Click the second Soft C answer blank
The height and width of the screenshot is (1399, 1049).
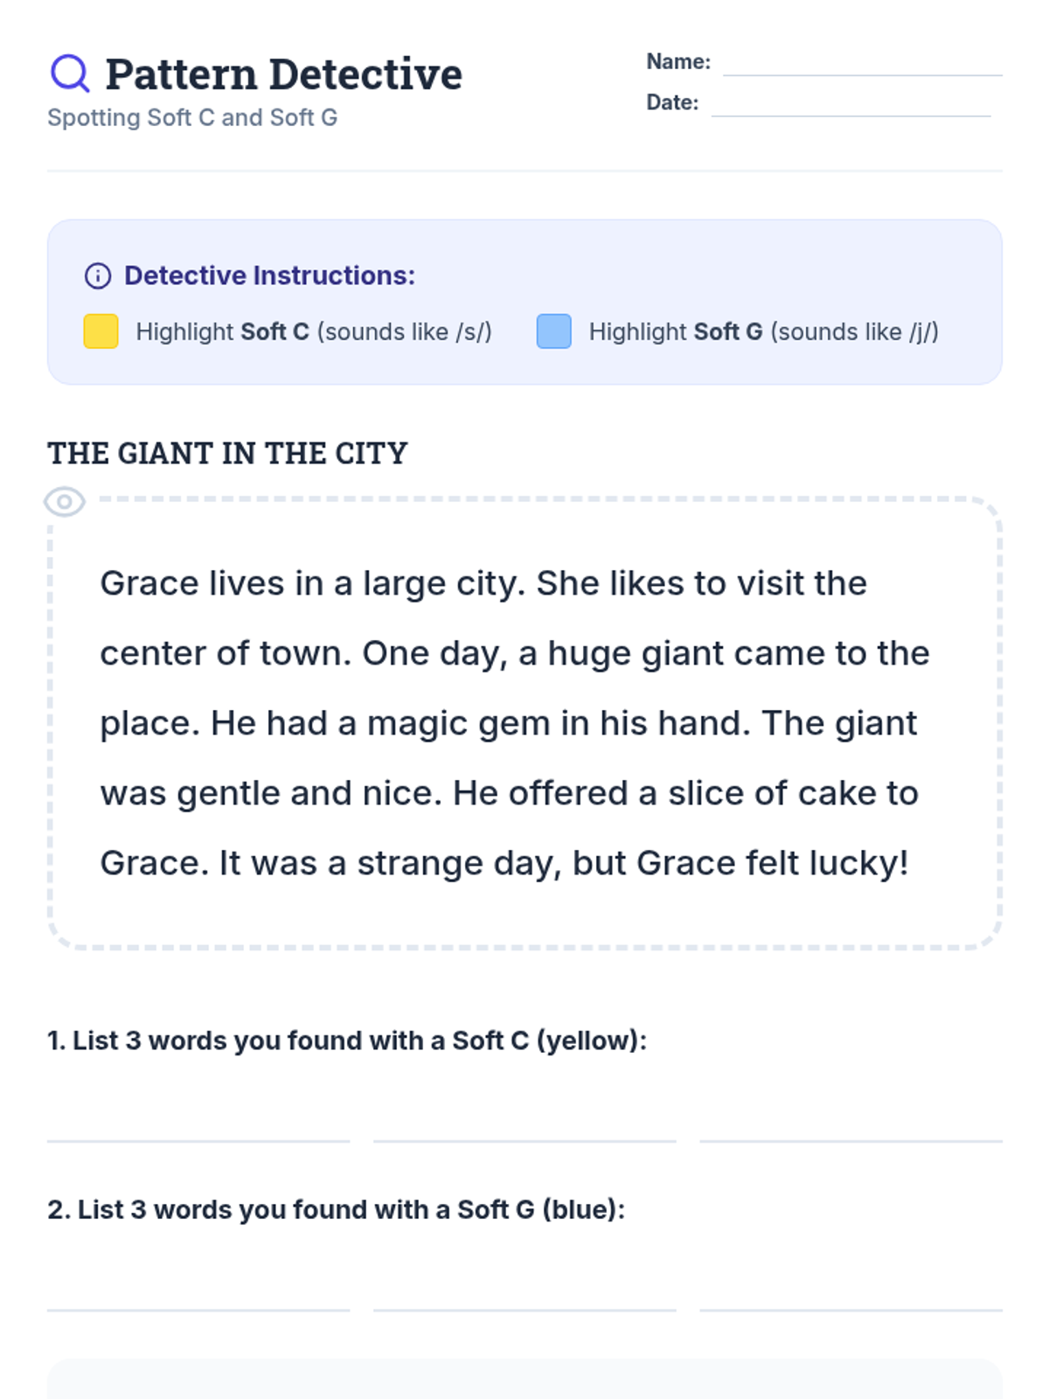pyautogui.click(x=524, y=1122)
